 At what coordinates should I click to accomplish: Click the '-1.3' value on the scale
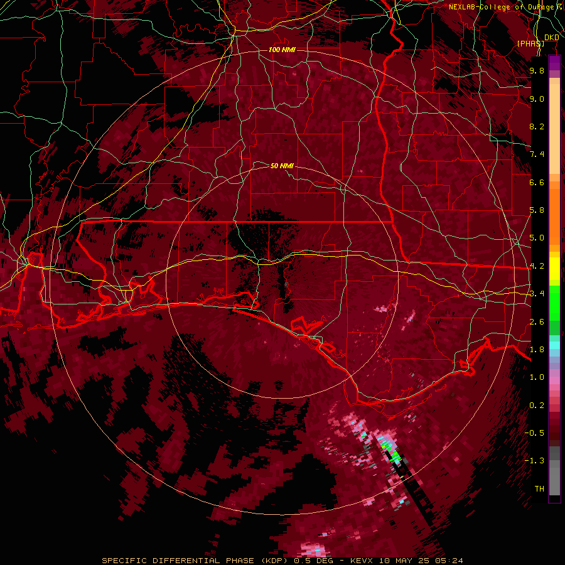click(535, 461)
